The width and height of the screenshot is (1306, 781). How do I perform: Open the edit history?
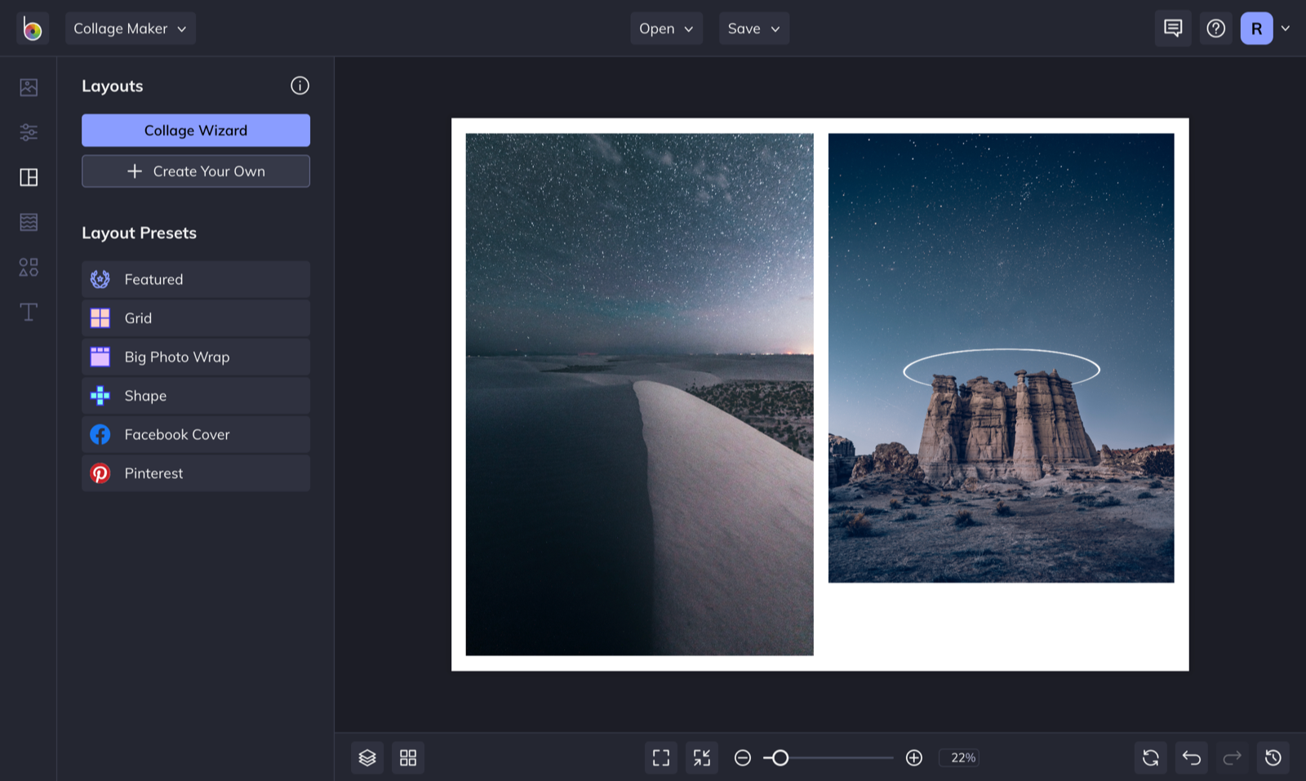point(1273,757)
